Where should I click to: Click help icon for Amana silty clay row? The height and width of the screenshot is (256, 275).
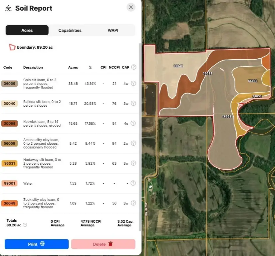point(133,143)
